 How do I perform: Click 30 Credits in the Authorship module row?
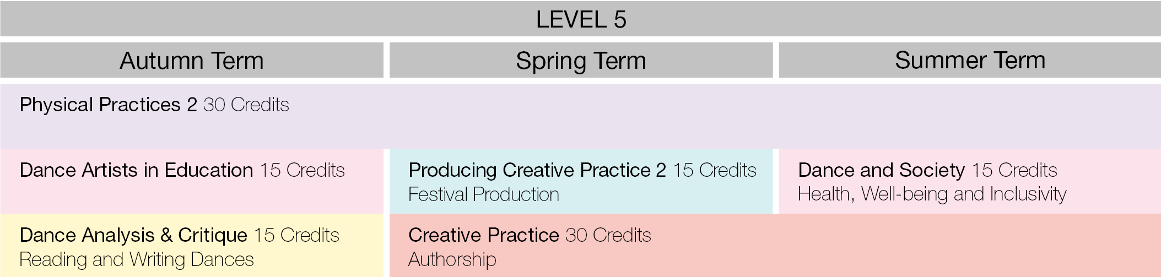coord(608,235)
